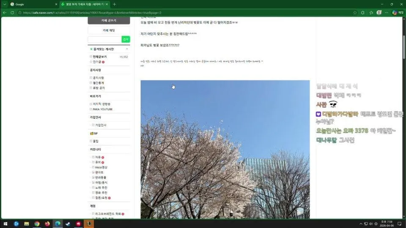Open the 인기글 board
This screenshot has width=406, height=228.
click(97, 62)
